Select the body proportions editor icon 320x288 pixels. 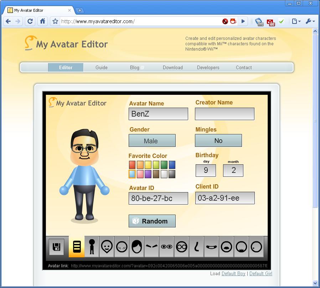[x=91, y=247]
